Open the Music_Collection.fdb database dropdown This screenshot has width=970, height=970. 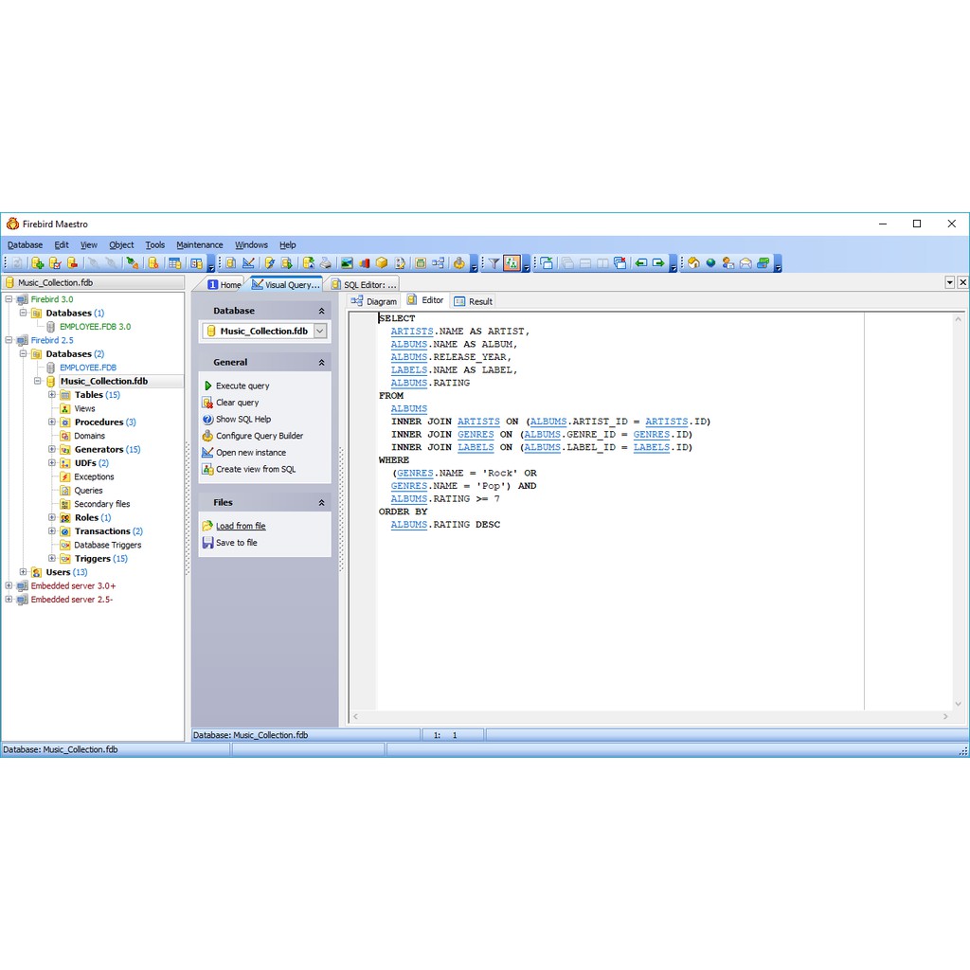[320, 331]
